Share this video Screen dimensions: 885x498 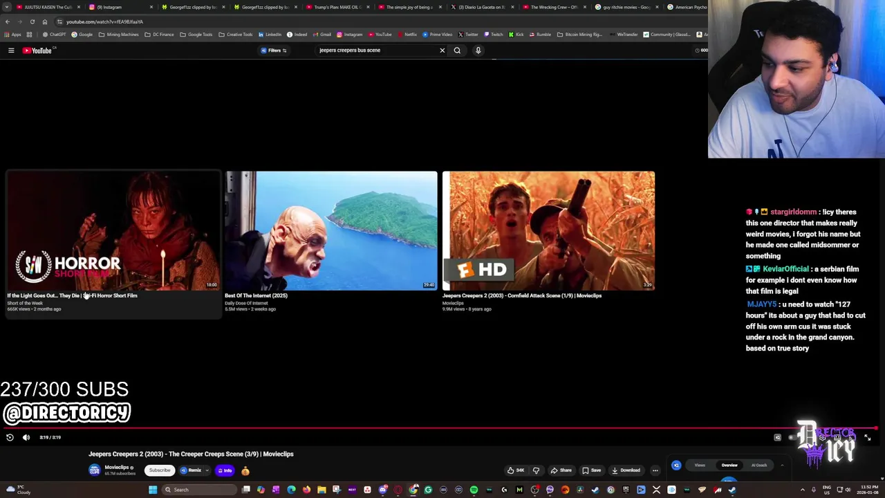pyautogui.click(x=561, y=470)
